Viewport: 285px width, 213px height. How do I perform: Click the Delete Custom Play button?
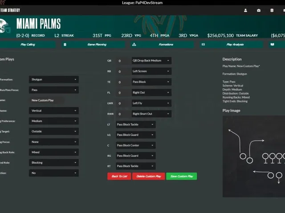[x=148, y=176]
